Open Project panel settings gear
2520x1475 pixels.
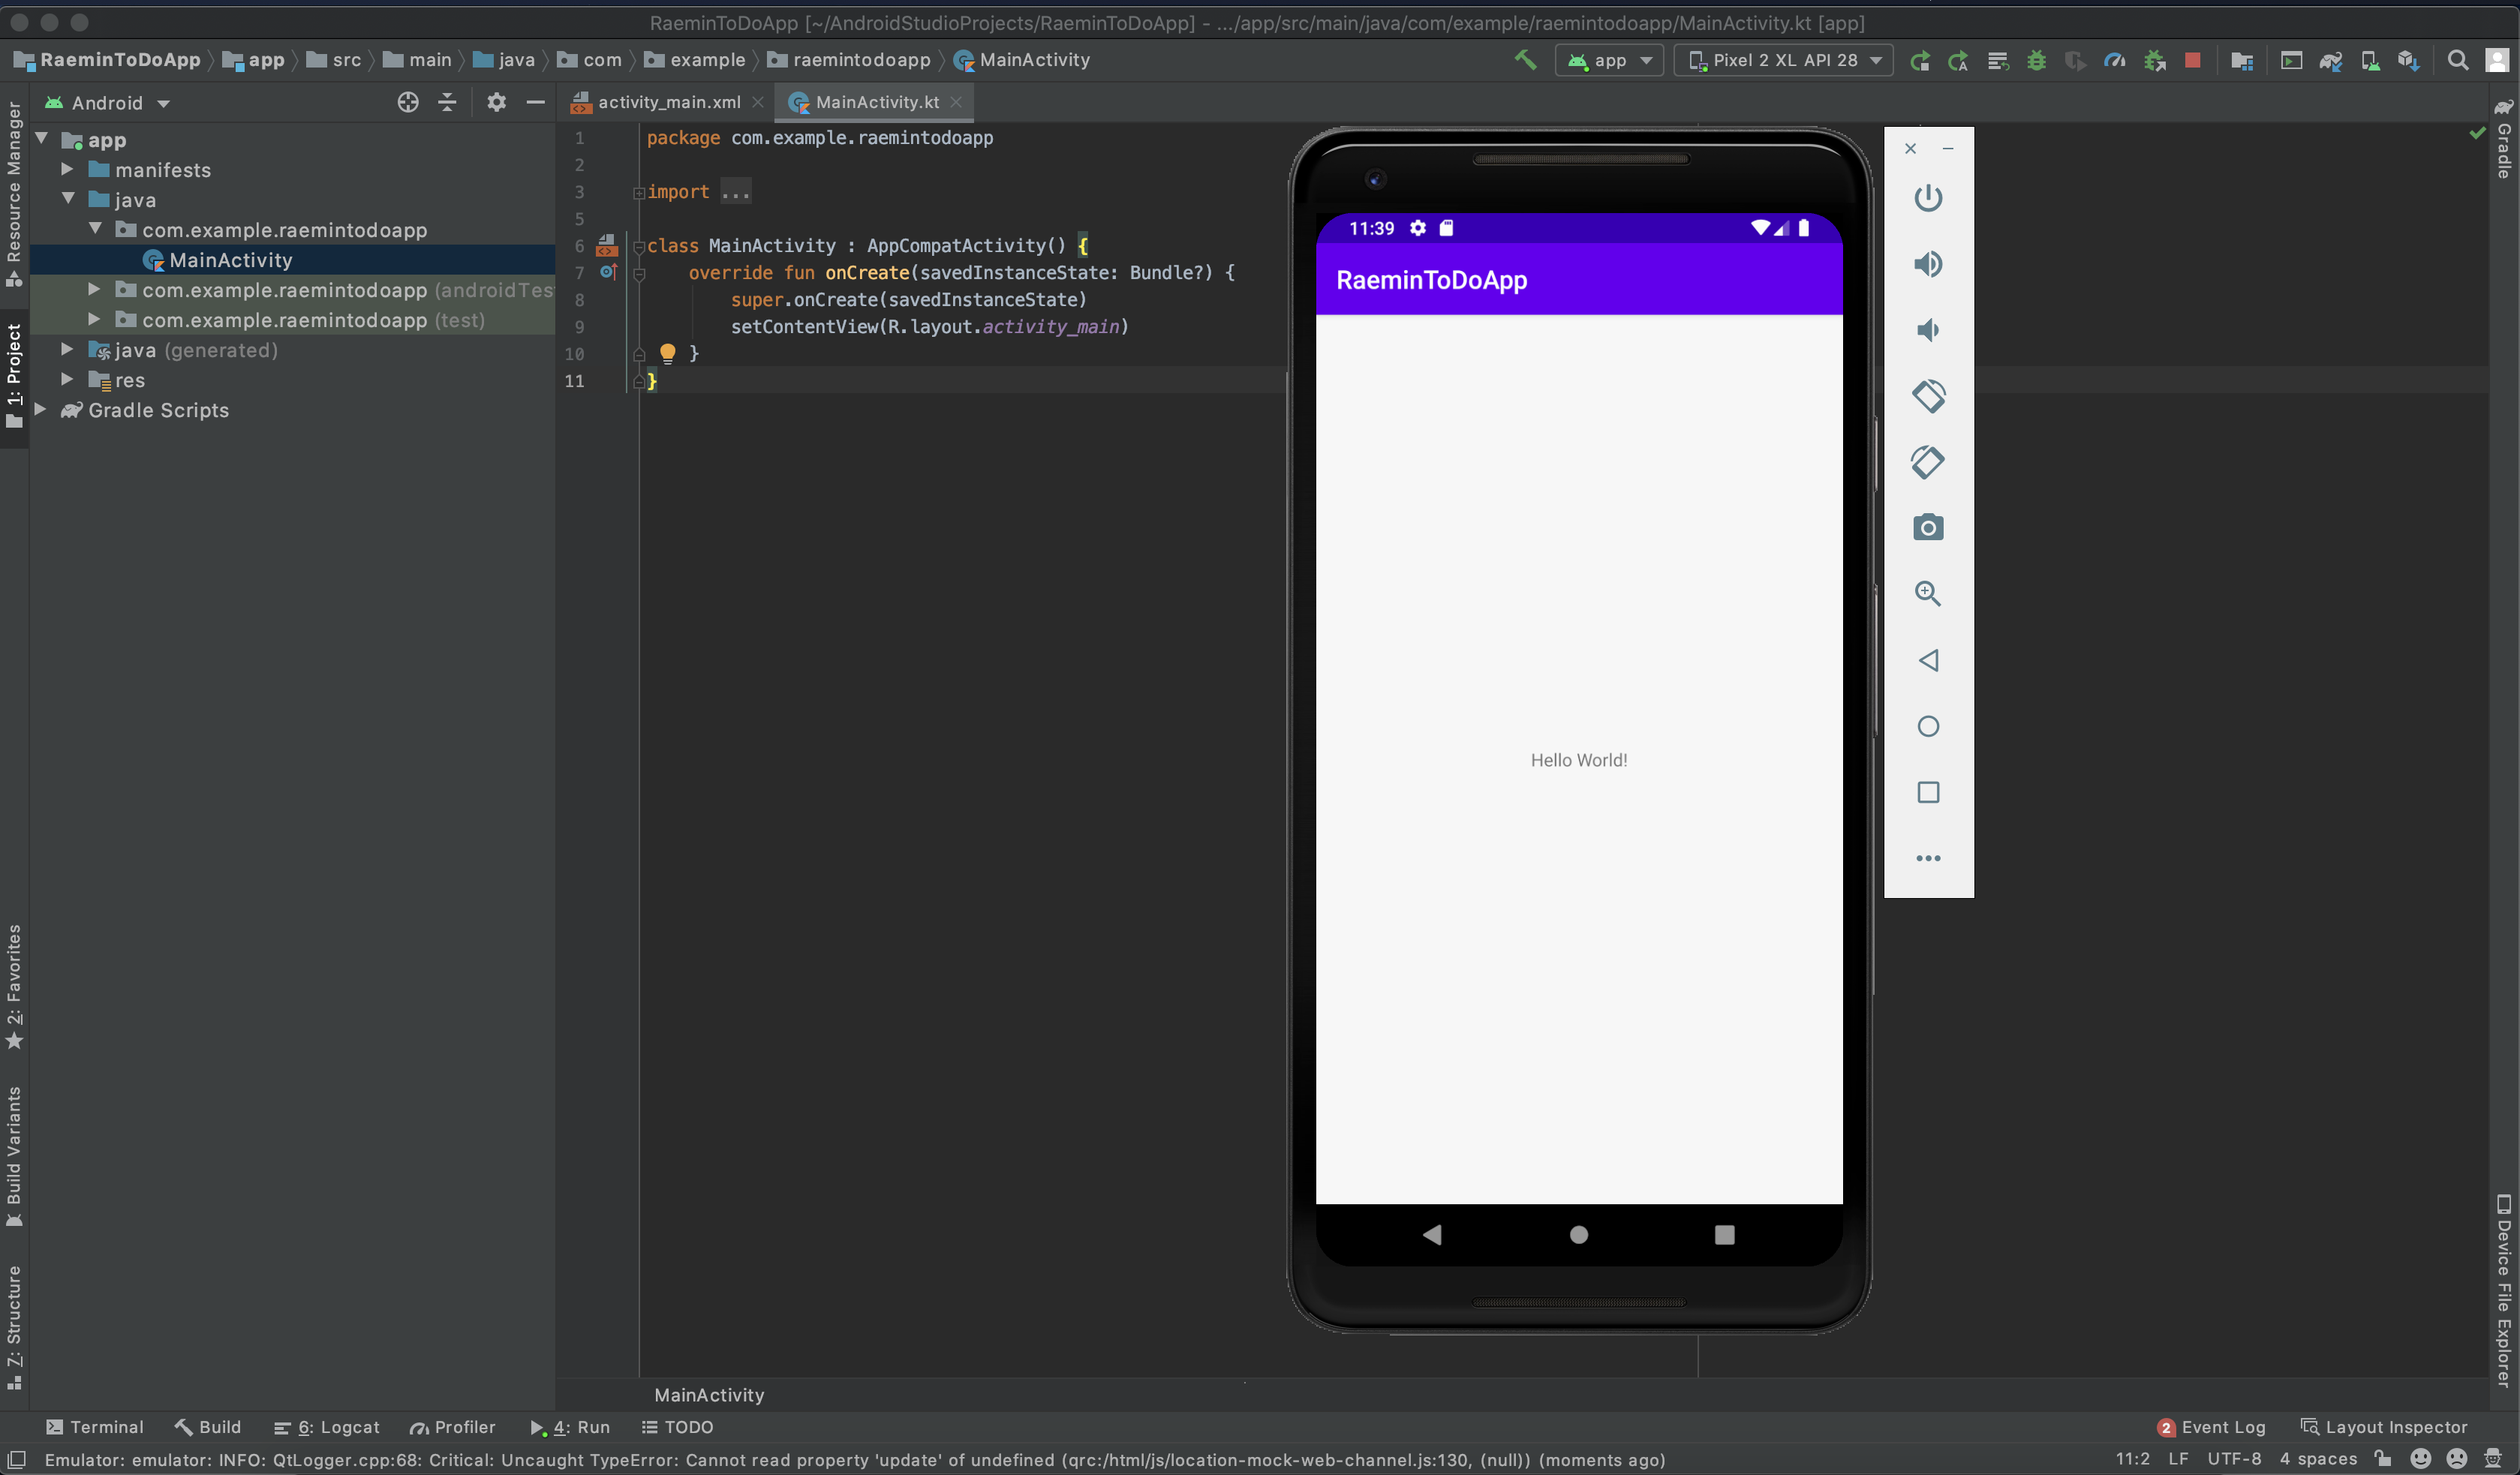[496, 102]
